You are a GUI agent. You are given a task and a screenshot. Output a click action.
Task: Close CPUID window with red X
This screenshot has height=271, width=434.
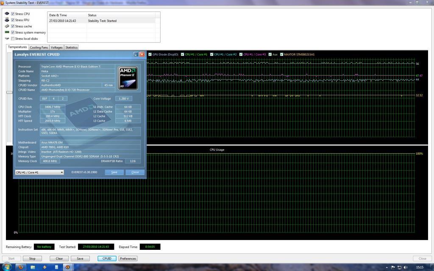pyautogui.click(x=142, y=54)
